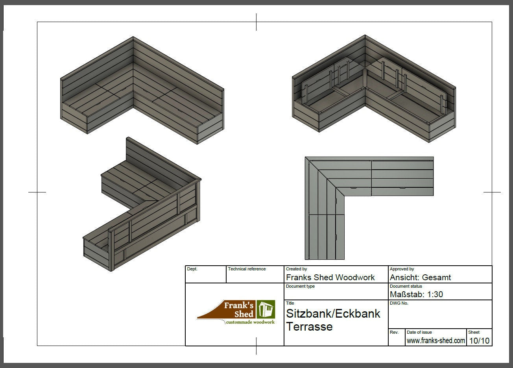Click the Document type cell
The width and height of the screenshot is (513, 368).
[336, 292]
